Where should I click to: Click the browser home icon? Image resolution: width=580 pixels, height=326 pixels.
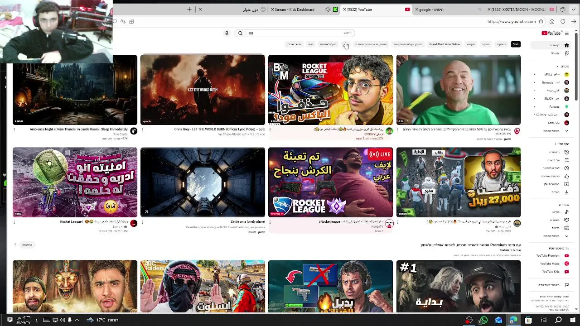[551, 21]
